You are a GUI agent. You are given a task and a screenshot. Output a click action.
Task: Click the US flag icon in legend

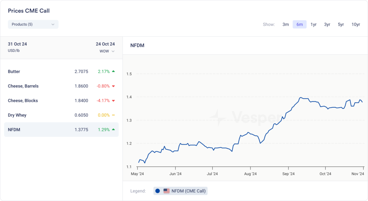[166, 191]
